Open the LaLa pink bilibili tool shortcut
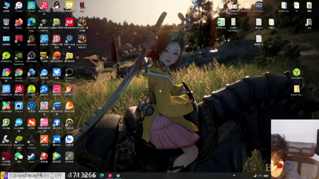The height and width of the screenshot is (179, 319). (44, 125)
